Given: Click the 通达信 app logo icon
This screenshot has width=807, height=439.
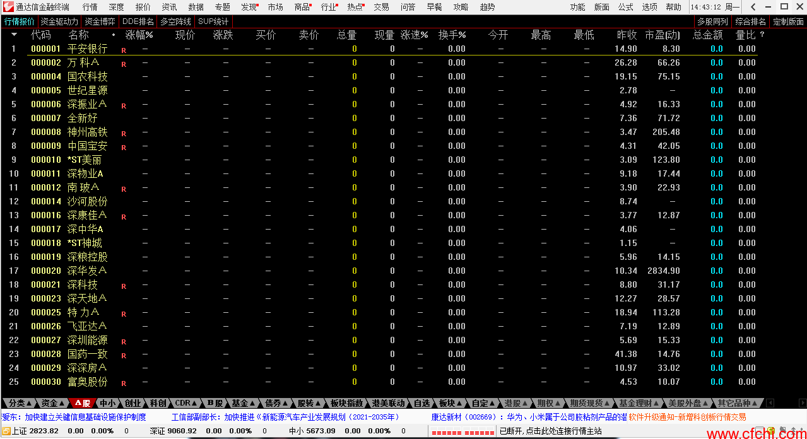Looking at the screenshot, I should [x=8, y=7].
